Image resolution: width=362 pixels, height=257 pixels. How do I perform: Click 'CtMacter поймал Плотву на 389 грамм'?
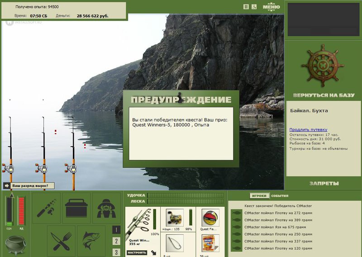pos(278,220)
